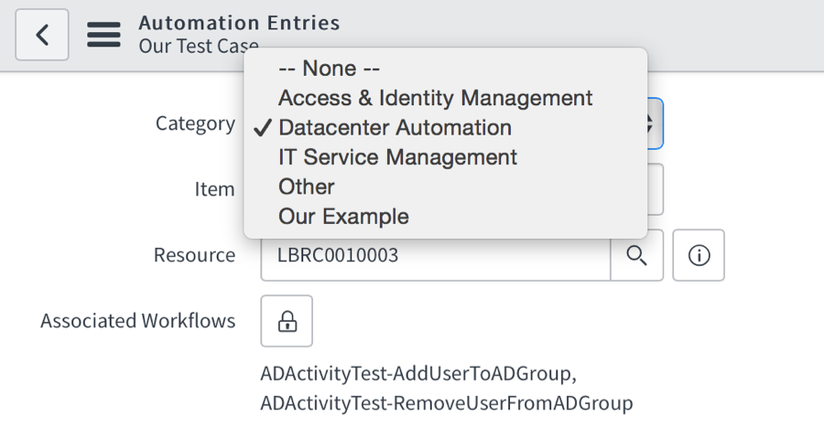824x438 pixels.
Task: Unlock the Associated Workflows lock icon
Action: pyautogui.click(x=287, y=321)
